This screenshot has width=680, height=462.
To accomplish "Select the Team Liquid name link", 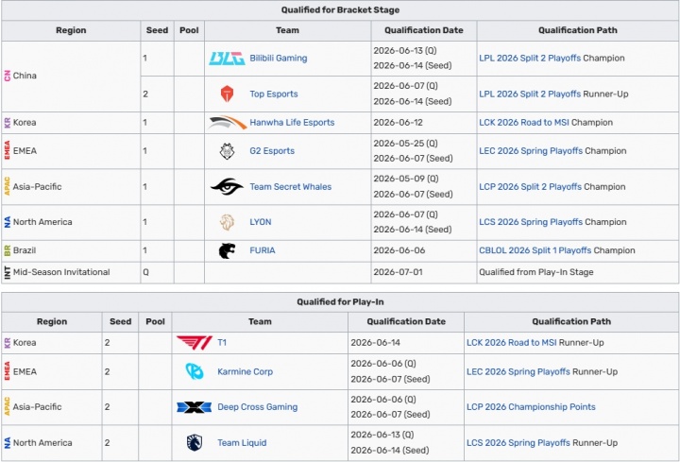I will click(x=242, y=443).
